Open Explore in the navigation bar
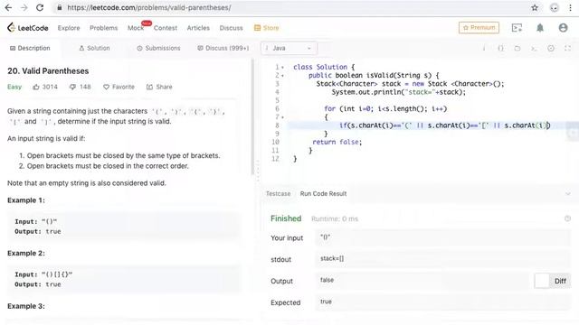 (x=69, y=28)
